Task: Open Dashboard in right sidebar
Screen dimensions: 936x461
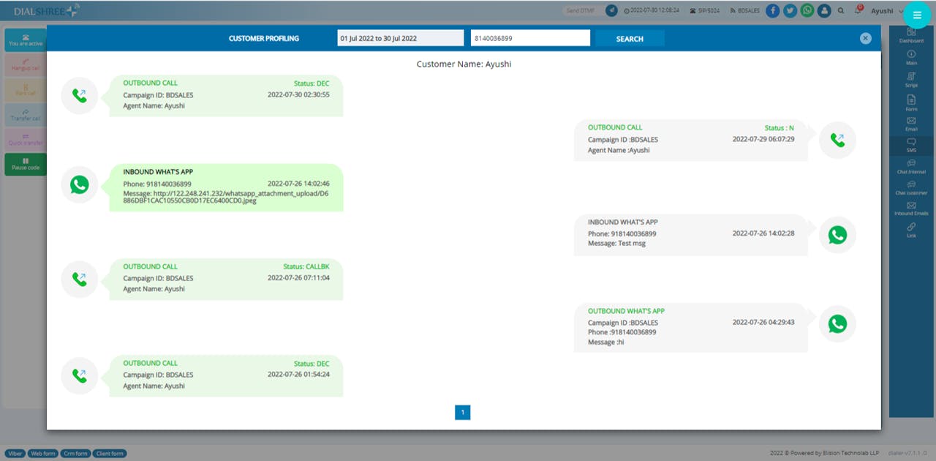Action: point(911,36)
